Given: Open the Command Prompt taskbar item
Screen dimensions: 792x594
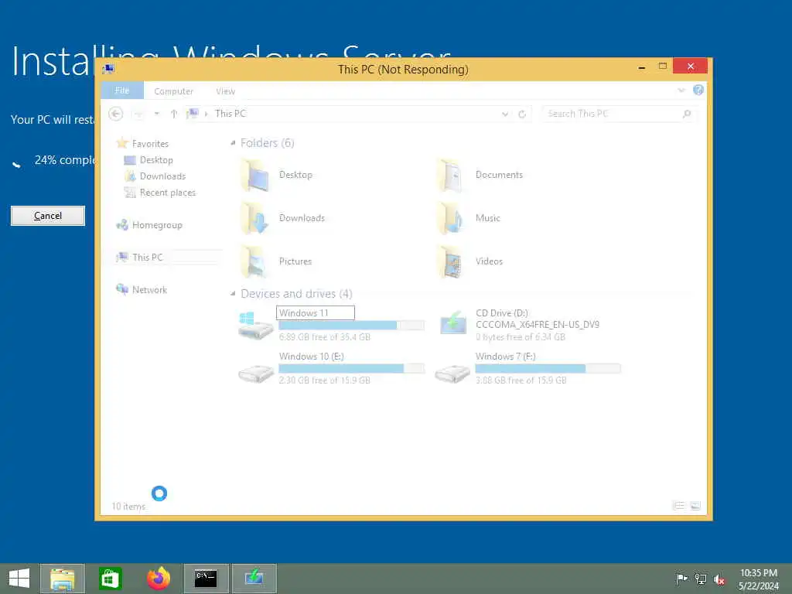Looking at the screenshot, I should pos(206,579).
